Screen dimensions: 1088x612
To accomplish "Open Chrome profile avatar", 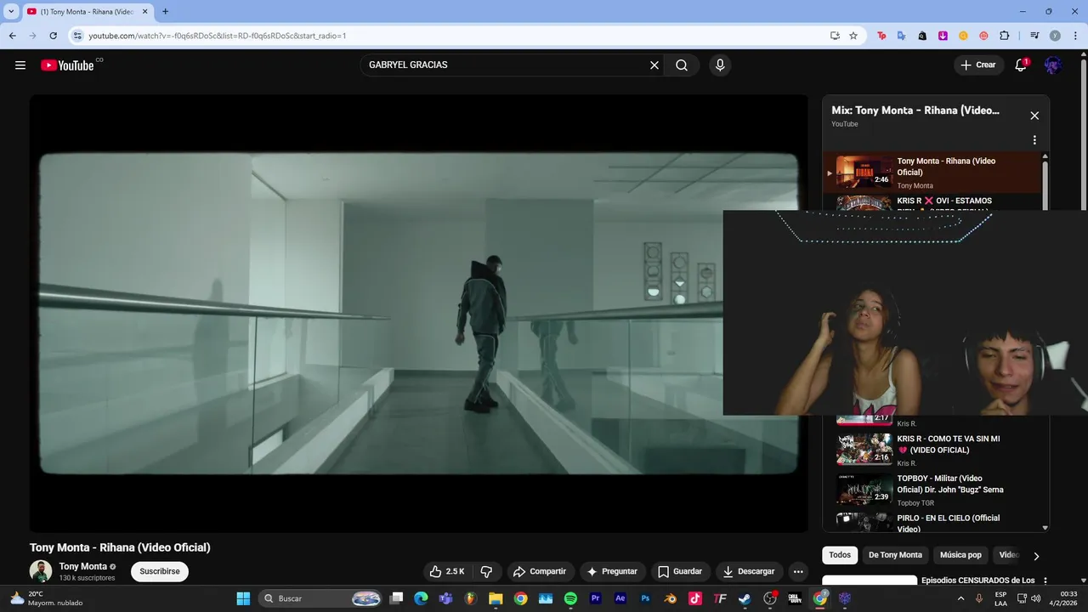I will point(1055,36).
